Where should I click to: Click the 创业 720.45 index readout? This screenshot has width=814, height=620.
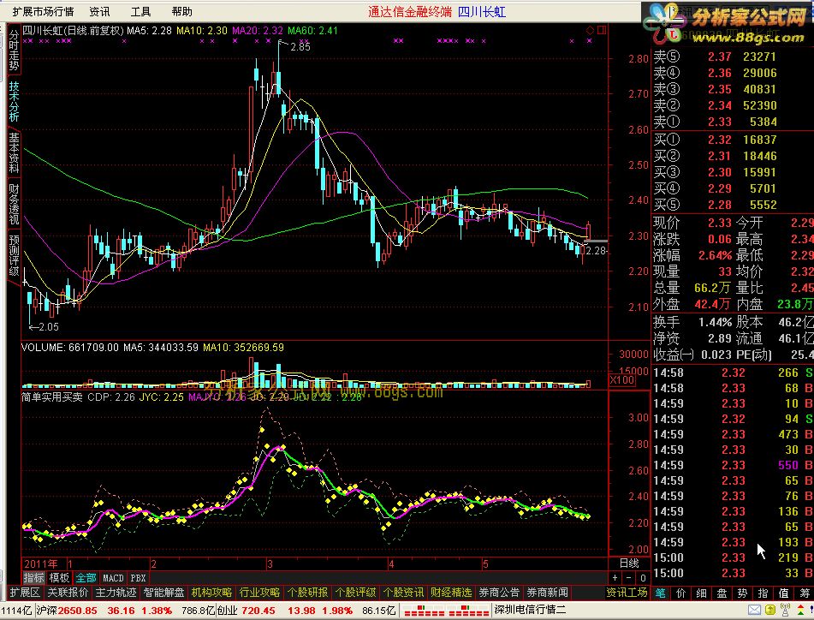[246, 610]
